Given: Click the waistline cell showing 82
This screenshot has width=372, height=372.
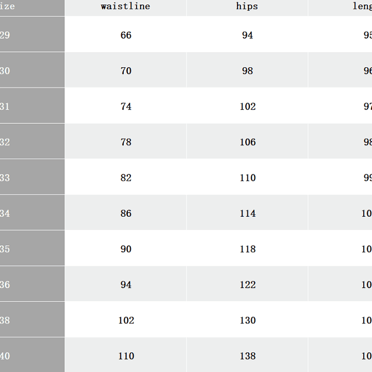Looking at the screenshot, I should [126, 178].
